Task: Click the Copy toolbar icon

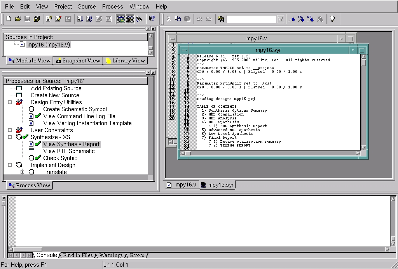Action: pos(178,19)
